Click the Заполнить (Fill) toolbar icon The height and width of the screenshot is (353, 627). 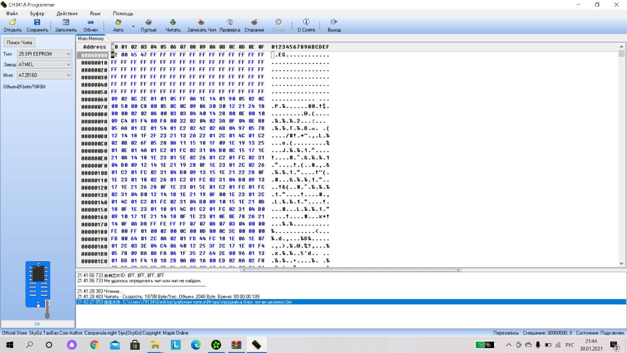click(66, 25)
